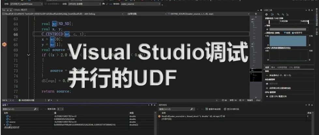Open the libudf.dll project scope dropdown
The height and width of the screenshot is (135, 319).
(63, 14)
